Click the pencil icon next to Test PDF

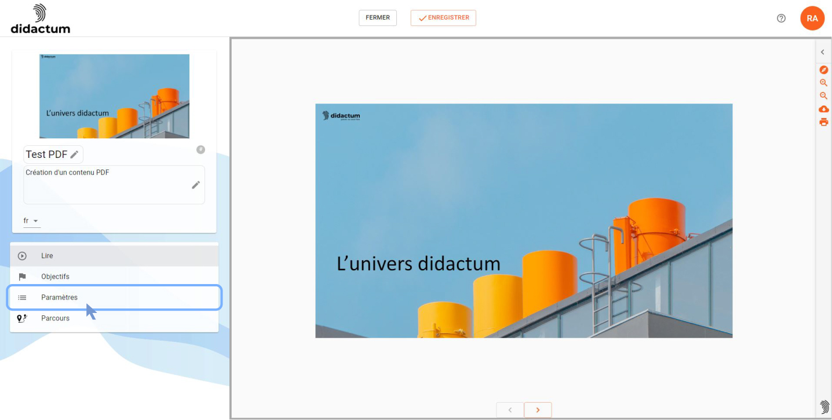coord(74,154)
